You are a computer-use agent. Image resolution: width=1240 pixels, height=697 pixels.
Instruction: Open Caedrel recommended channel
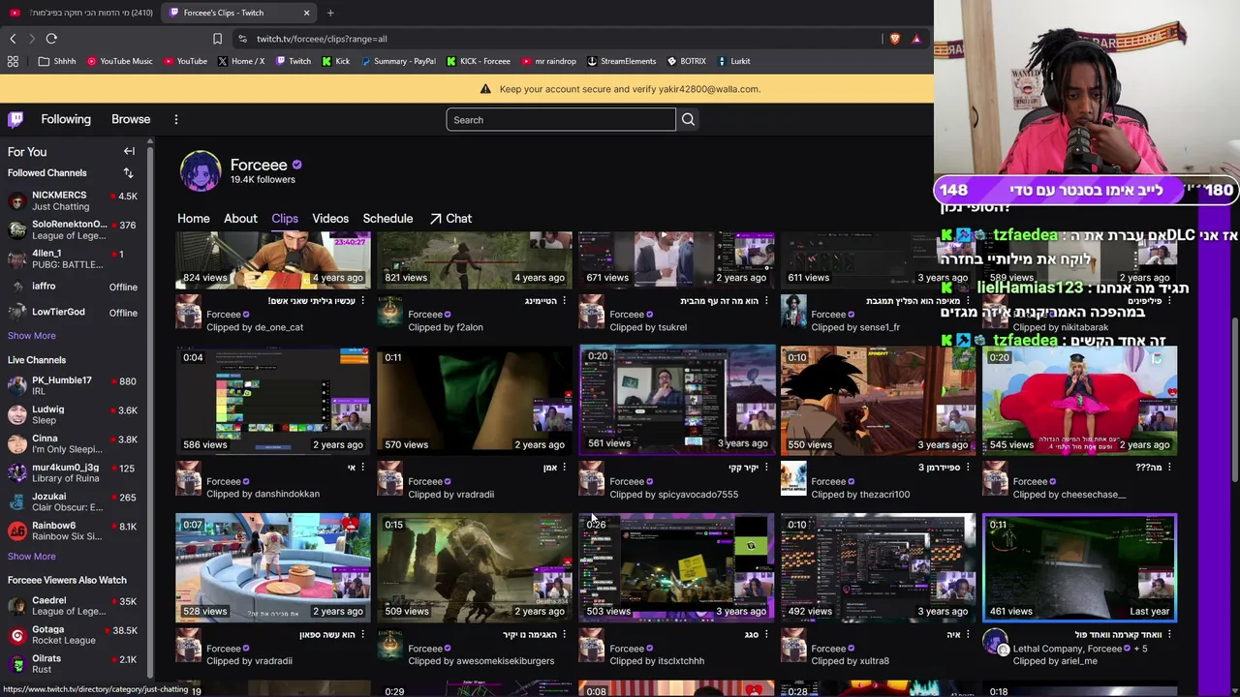pos(74,605)
